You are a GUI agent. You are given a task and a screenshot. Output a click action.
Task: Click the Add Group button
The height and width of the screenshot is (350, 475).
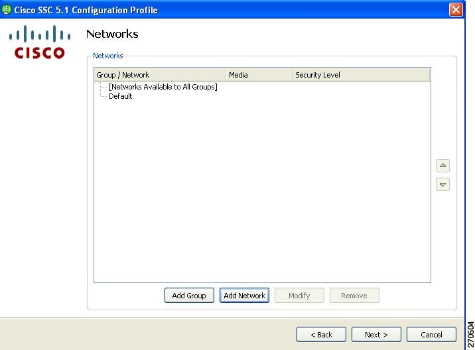[x=189, y=296]
